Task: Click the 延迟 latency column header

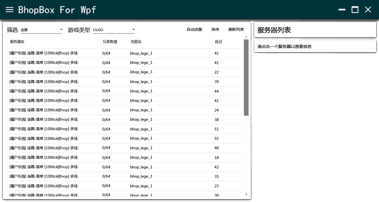Action: click(x=218, y=42)
